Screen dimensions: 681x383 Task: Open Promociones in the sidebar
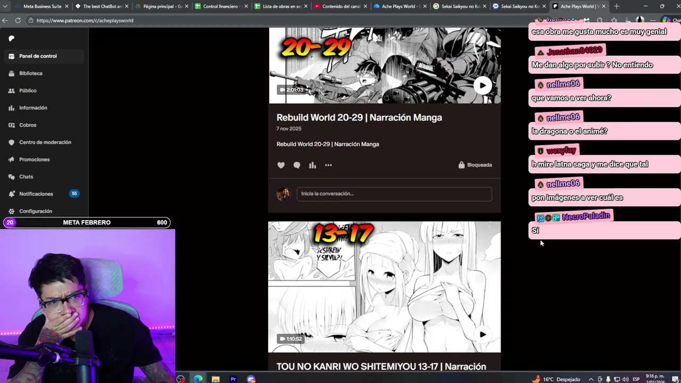pos(44,160)
